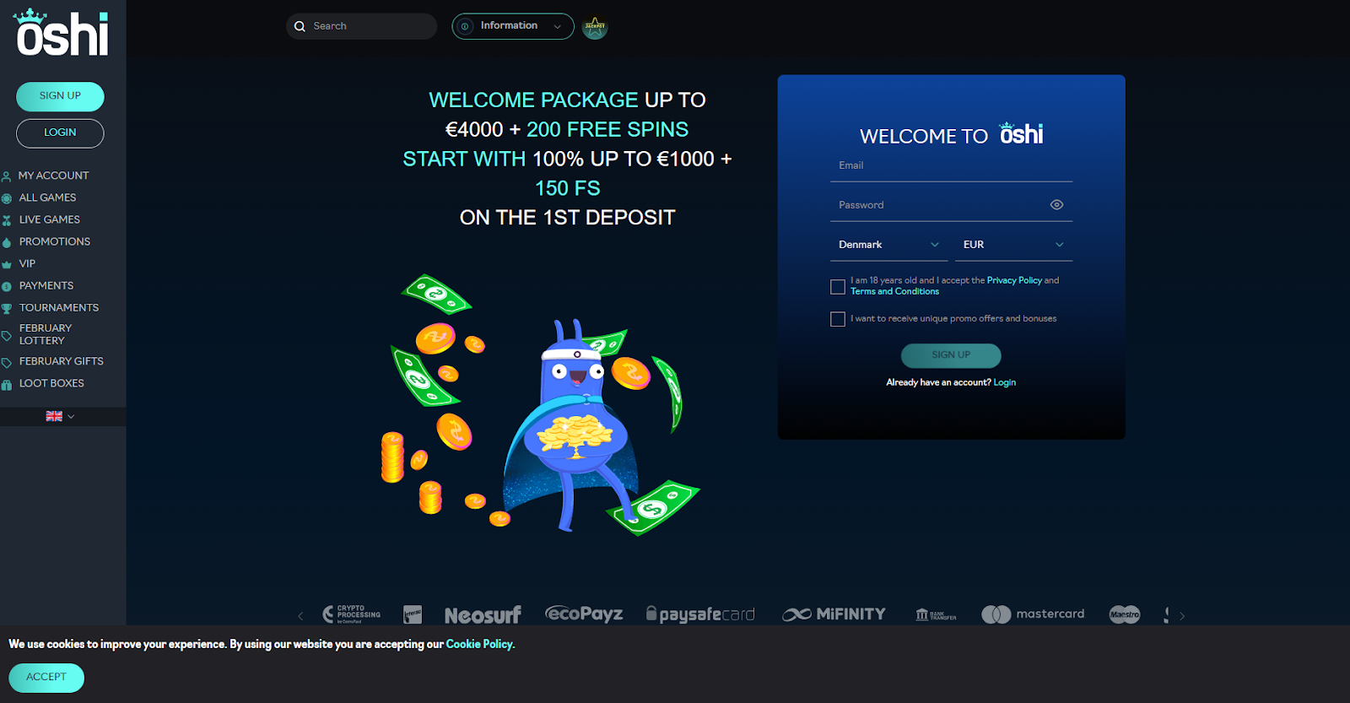Click the Tournaments trophy icon
This screenshot has width=1350, height=703.
[x=7, y=309]
